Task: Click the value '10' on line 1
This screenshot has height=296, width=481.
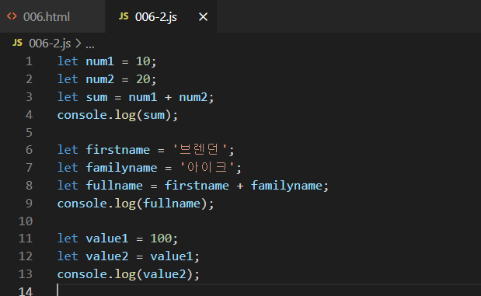Action: (143, 61)
